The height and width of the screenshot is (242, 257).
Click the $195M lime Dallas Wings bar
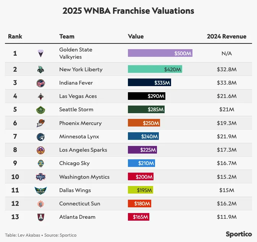pos(140,190)
